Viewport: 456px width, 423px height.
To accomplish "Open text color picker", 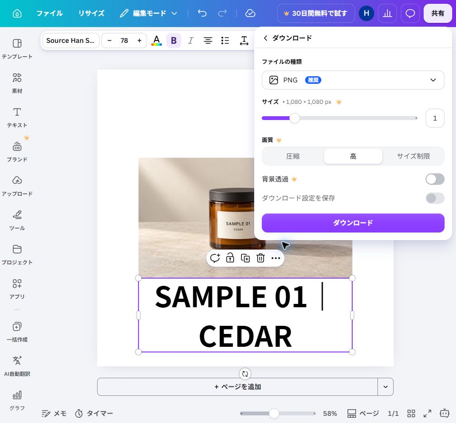I will (x=157, y=40).
